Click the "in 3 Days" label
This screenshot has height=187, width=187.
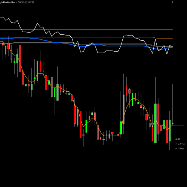(180, 148)
